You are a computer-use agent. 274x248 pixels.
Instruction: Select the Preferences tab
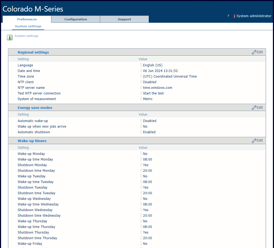coord(27,19)
